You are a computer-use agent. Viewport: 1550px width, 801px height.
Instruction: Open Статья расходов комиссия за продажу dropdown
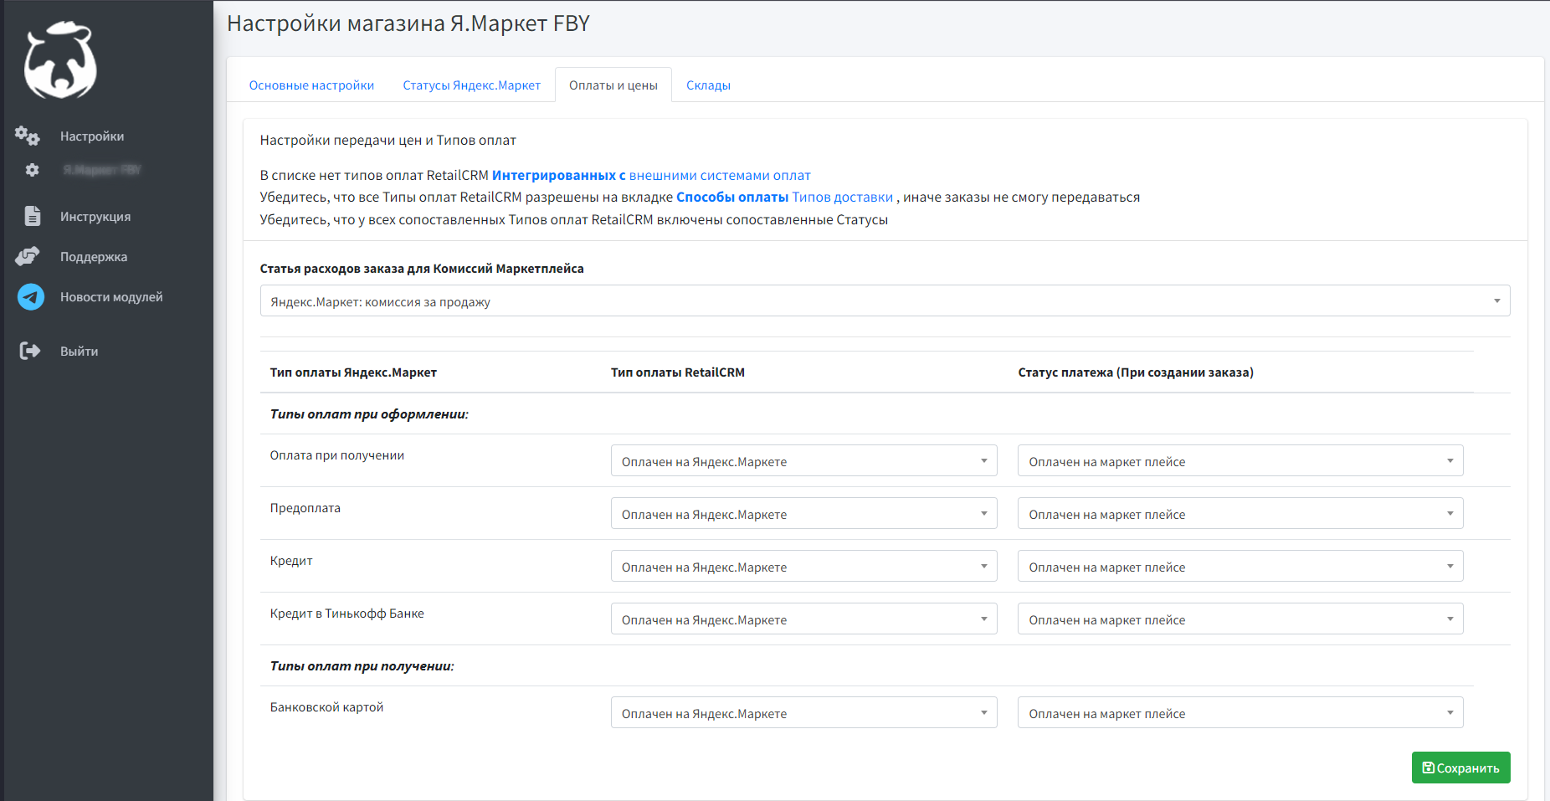pos(885,300)
